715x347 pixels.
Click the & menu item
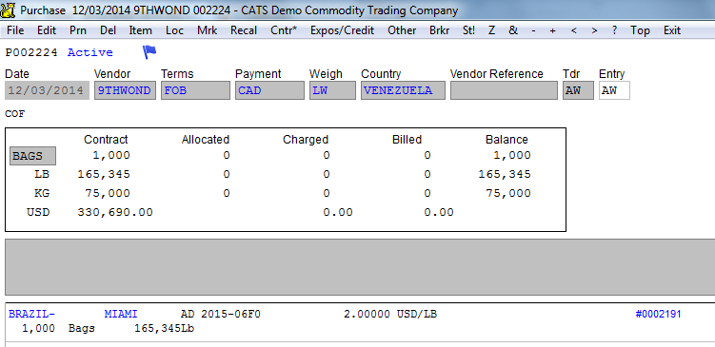point(513,30)
